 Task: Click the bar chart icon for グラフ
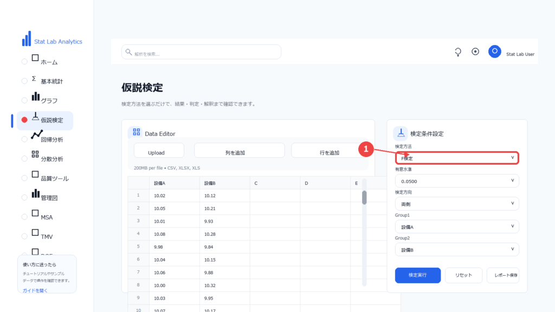click(x=35, y=96)
